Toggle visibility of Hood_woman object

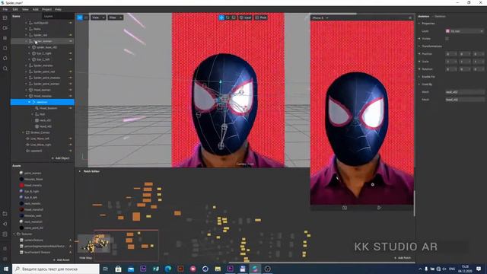71,90
